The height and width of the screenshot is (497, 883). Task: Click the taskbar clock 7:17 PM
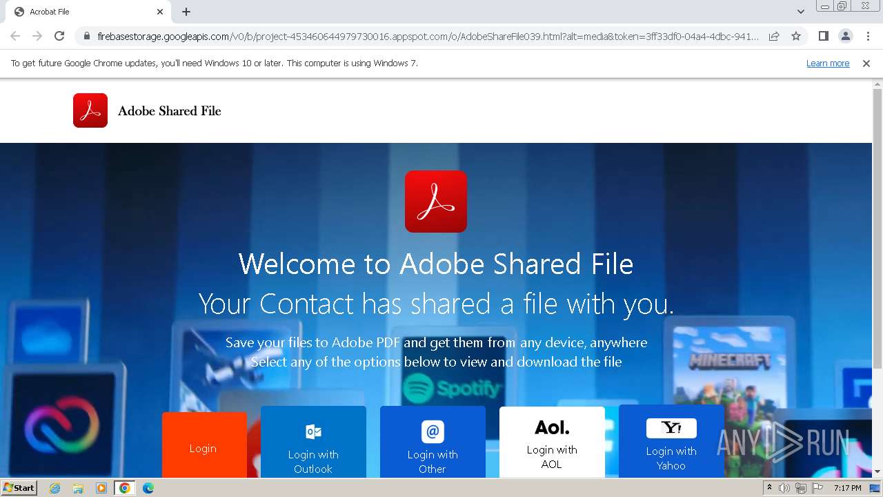click(x=848, y=488)
